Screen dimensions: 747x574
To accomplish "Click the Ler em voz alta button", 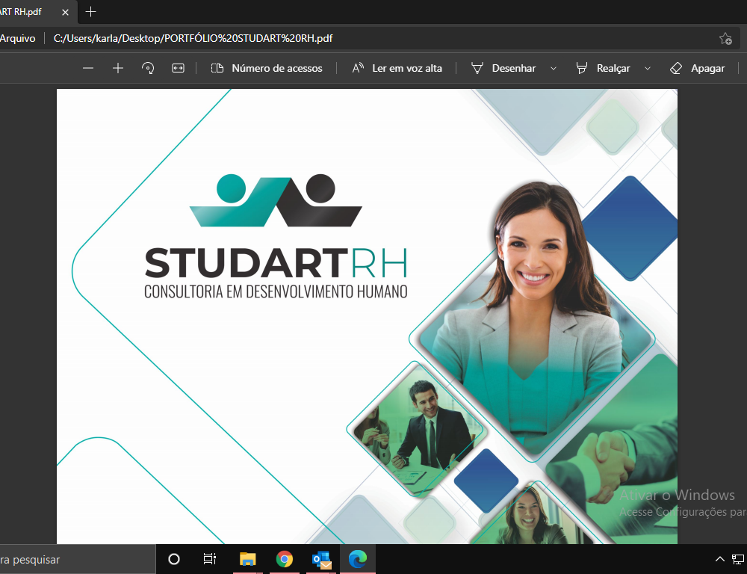I will (x=397, y=68).
